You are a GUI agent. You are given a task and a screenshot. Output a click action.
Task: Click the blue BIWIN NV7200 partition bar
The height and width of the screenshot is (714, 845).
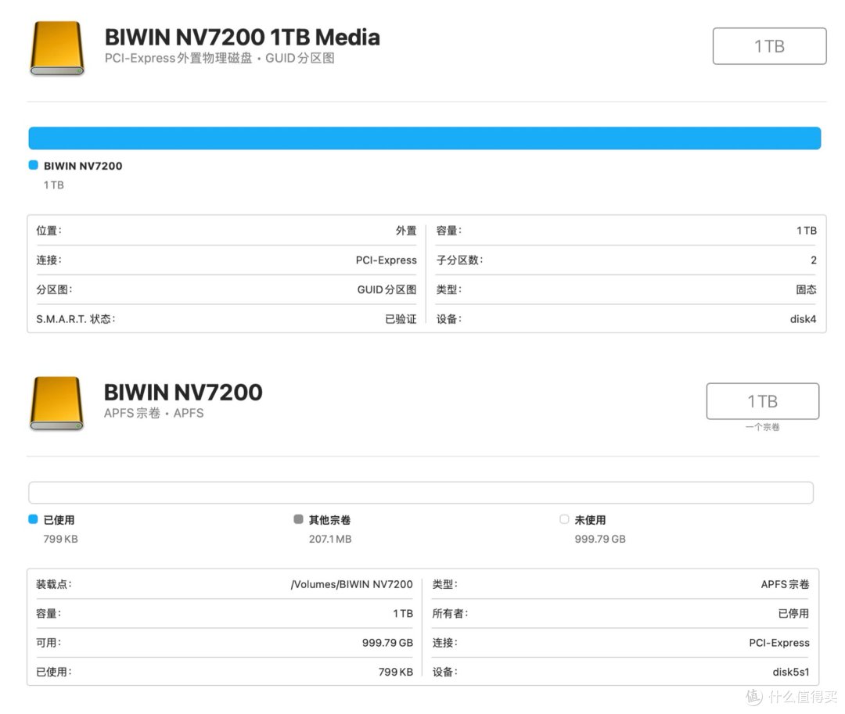point(425,138)
